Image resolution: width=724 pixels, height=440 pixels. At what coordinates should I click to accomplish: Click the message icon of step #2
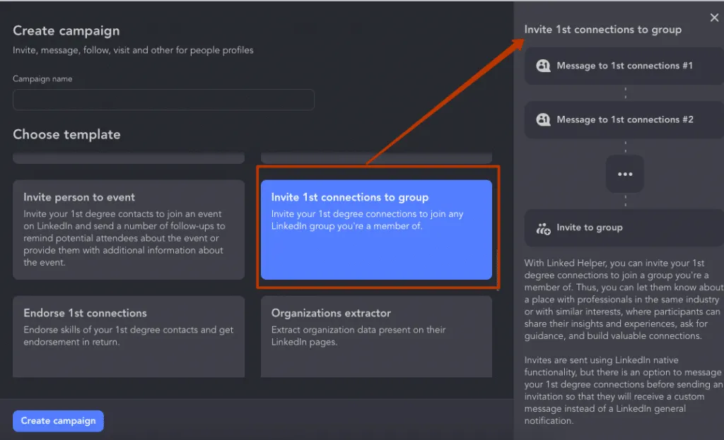(x=543, y=119)
